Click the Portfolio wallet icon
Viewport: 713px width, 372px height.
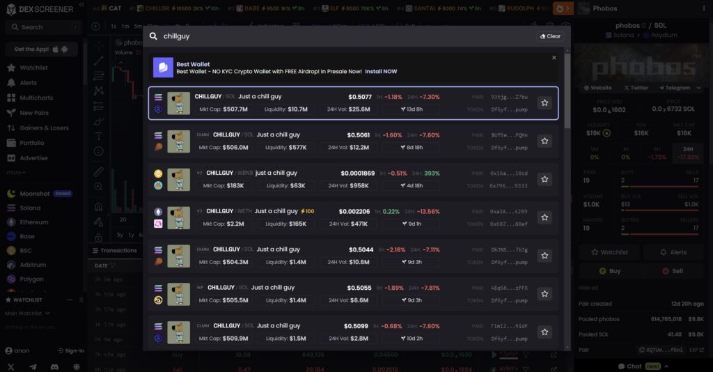point(11,143)
